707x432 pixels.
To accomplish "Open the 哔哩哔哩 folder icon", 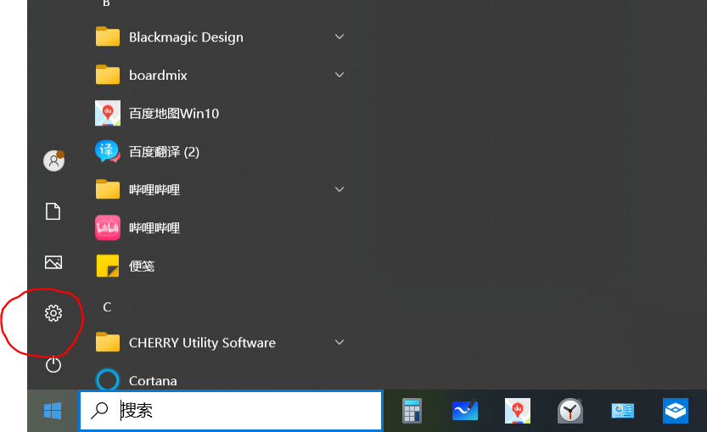I will click(x=108, y=189).
